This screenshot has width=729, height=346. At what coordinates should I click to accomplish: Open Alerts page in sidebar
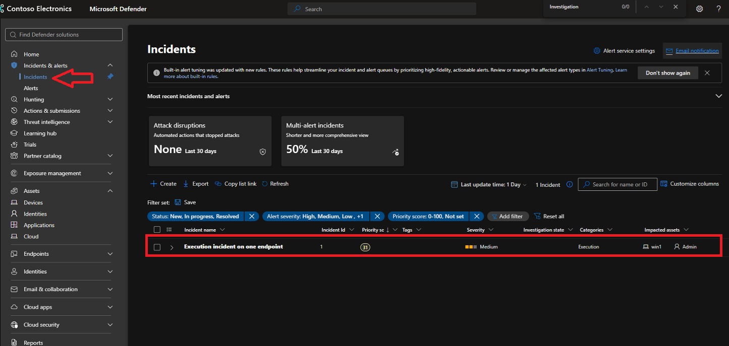pos(31,88)
